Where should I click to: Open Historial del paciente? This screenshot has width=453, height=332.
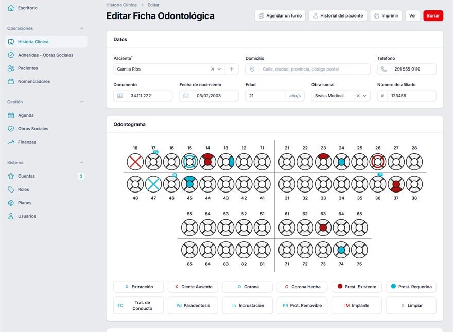(338, 15)
